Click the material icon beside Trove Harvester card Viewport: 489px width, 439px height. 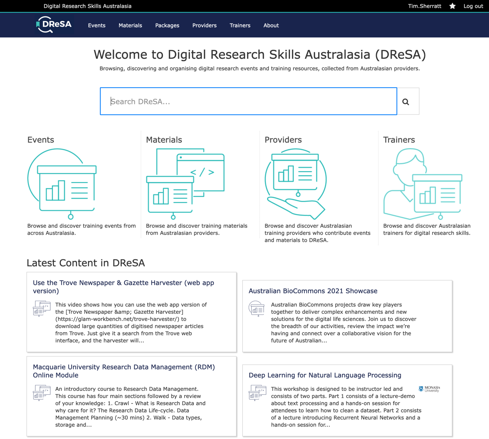coord(42,308)
